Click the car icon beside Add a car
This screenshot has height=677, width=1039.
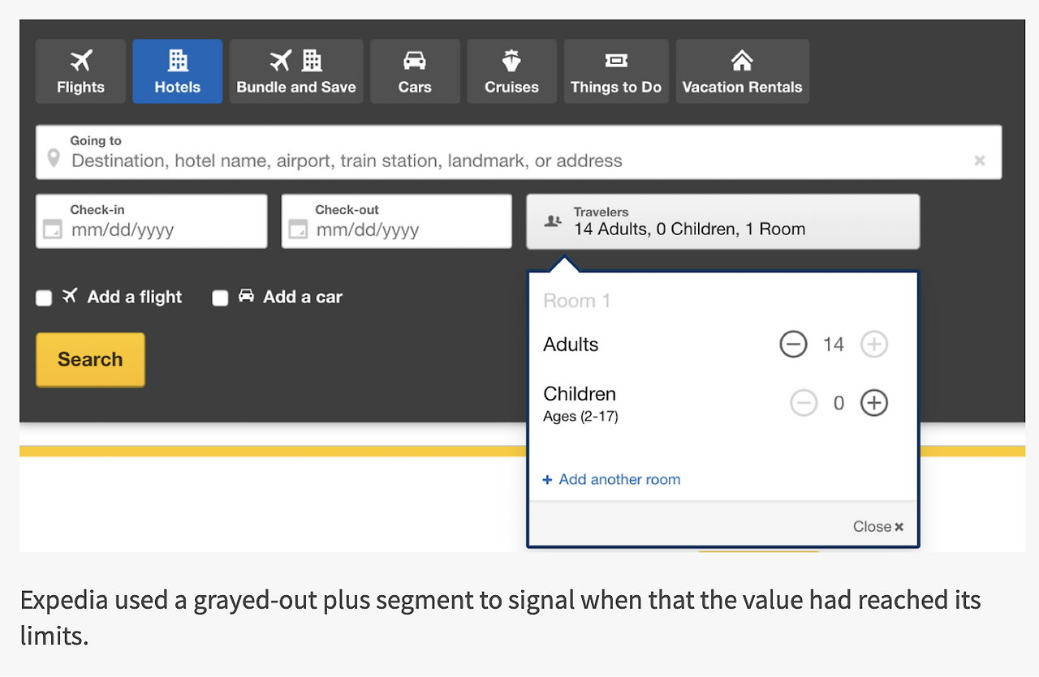[x=246, y=296]
